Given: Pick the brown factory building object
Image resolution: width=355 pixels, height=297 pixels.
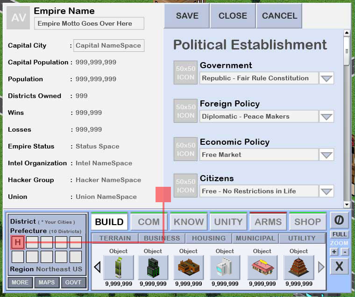Looking at the screenshot, I should 189,267.
